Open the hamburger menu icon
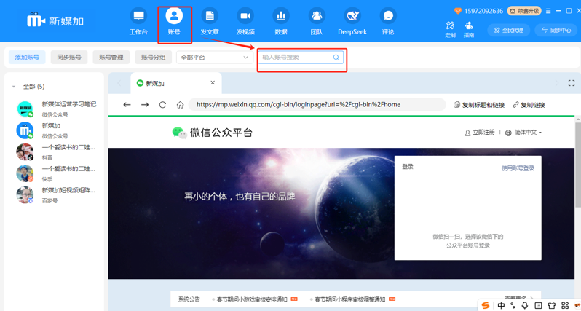This screenshot has height=311, width=581. (x=548, y=11)
